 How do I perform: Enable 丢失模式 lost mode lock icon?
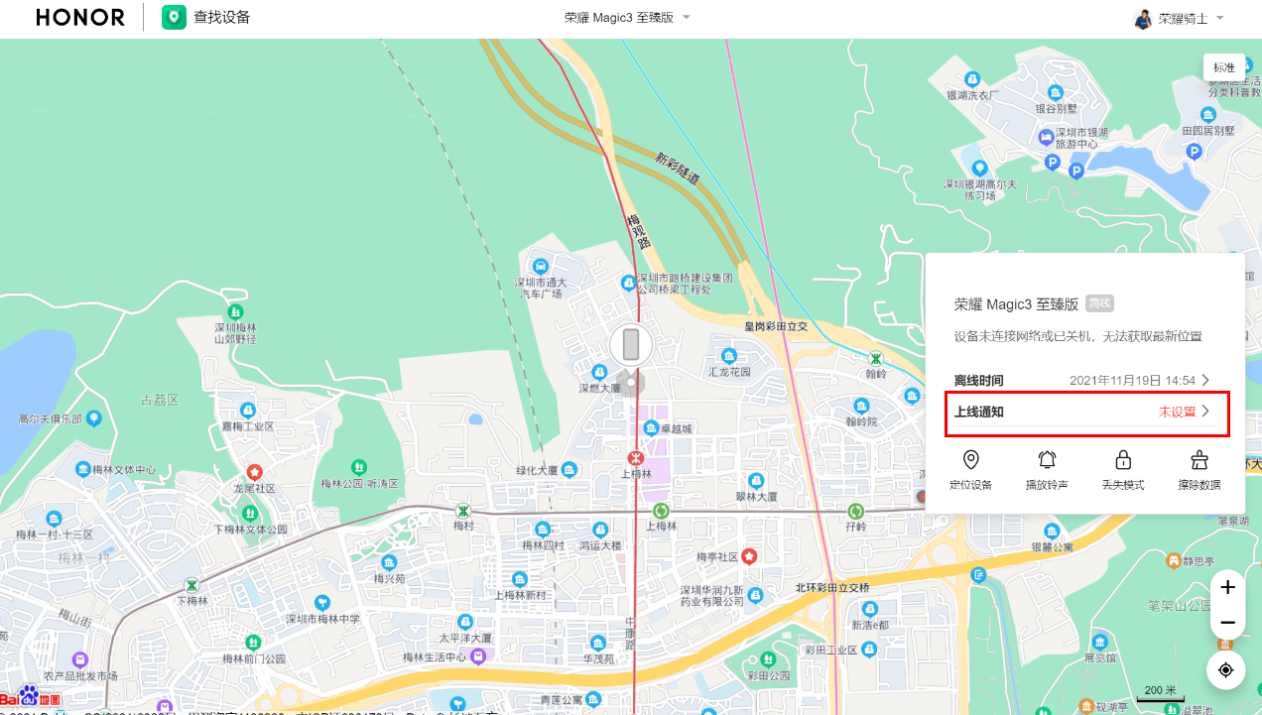point(1123,460)
